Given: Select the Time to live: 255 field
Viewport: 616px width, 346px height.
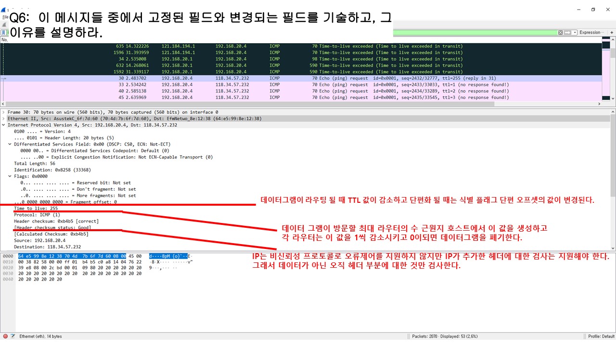Looking at the screenshot, I should (36, 209).
